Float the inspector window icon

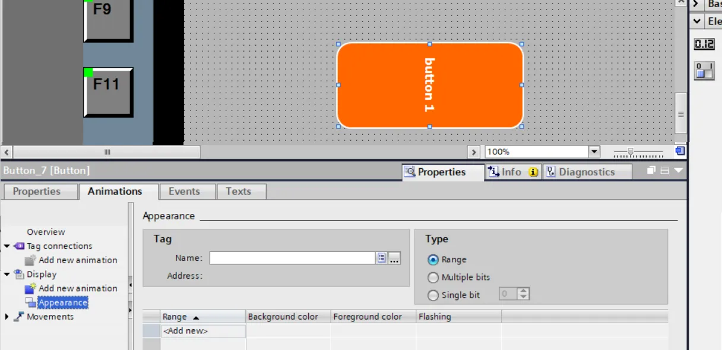tap(651, 171)
